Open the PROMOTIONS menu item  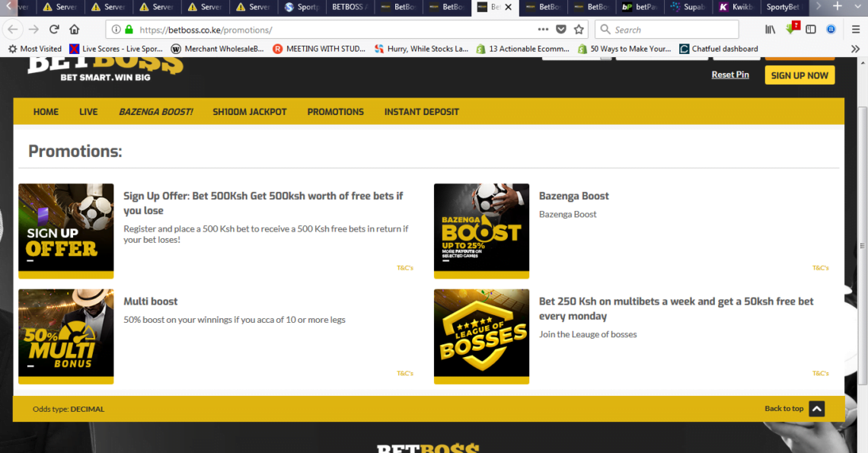pyautogui.click(x=336, y=112)
